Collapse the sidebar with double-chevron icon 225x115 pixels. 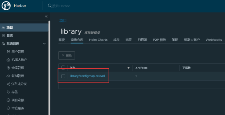(x=46, y=16)
